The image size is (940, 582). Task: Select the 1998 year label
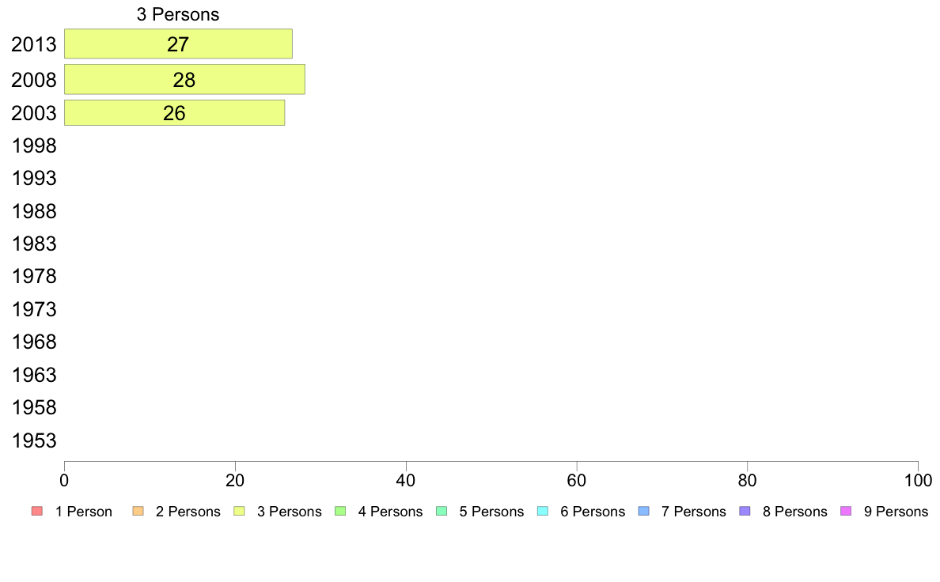point(34,145)
